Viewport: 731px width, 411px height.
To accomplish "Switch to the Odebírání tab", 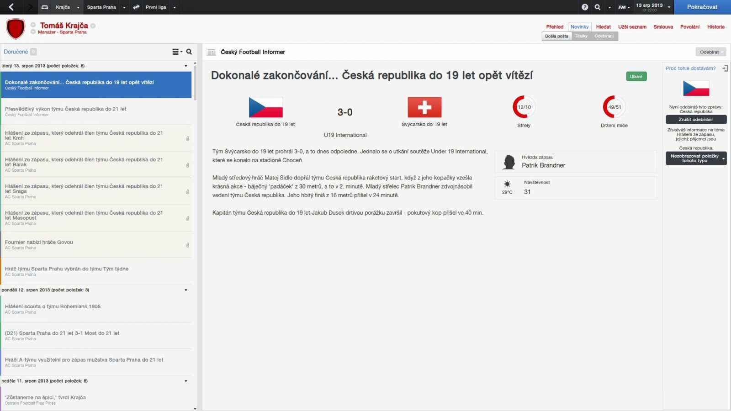I will 605,36.
